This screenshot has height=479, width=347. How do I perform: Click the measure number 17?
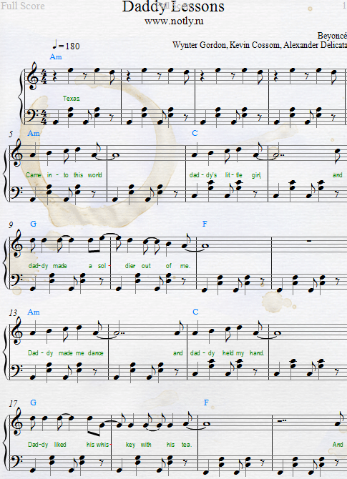(x=13, y=403)
